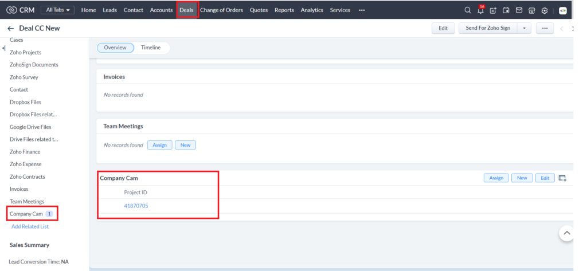Click Send For Zoho Sign button
The width and height of the screenshot is (587, 271).
click(x=488, y=28)
